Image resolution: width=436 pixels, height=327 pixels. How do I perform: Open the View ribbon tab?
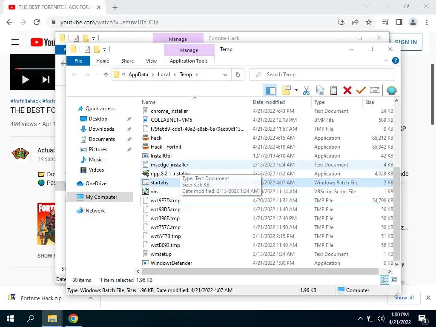click(151, 61)
